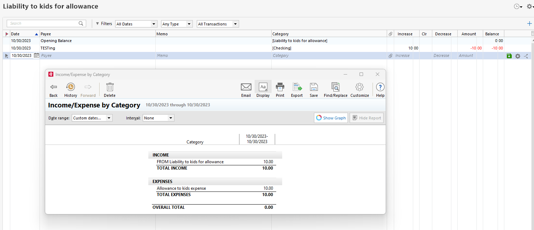Click the Back button in the report window
Image resolution: width=534 pixels, height=230 pixels.
click(x=53, y=89)
